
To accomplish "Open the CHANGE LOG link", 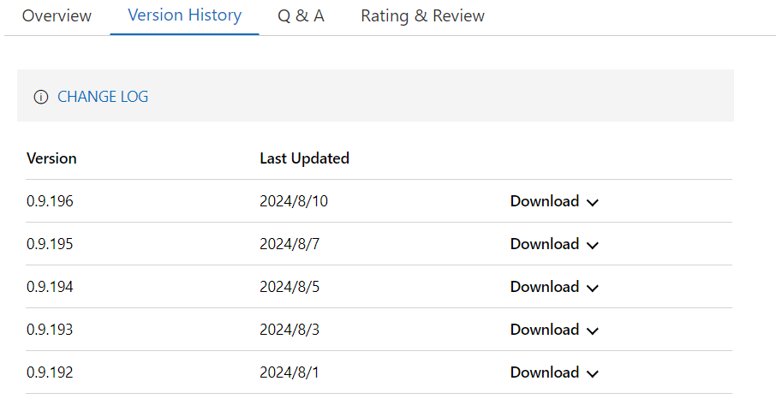I will (x=103, y=98).
